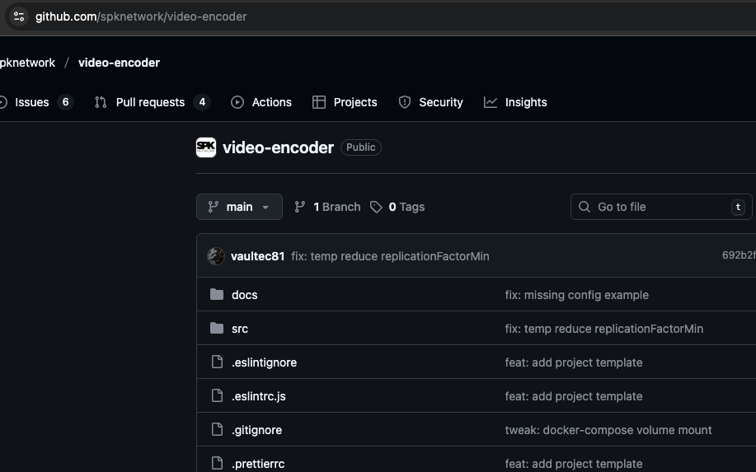Switch to the Pull requests tab
Viewport: 756px width, 472px height.
coord(150,102)
